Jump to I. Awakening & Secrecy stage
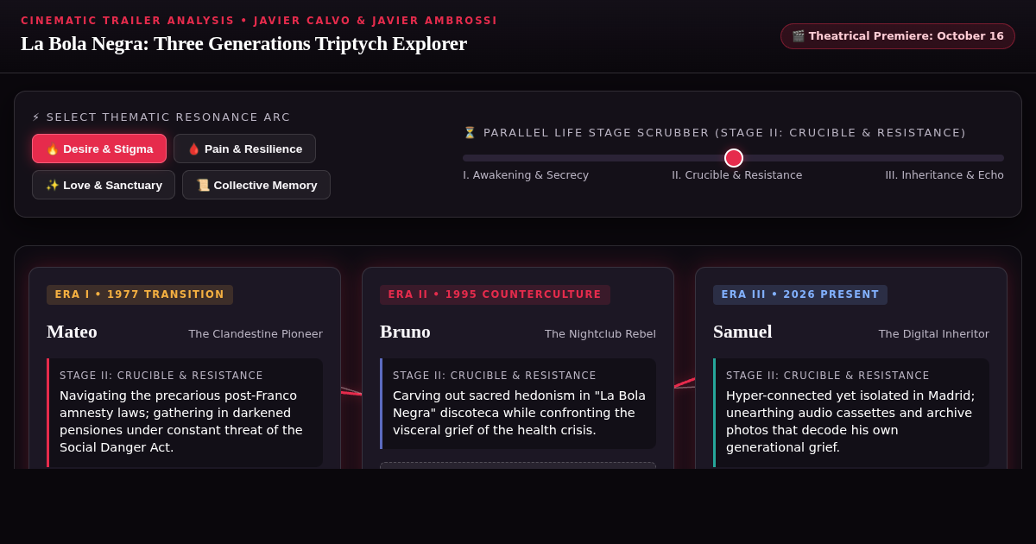The width and height of the screenshot is (1036, 544). point(526,174)
